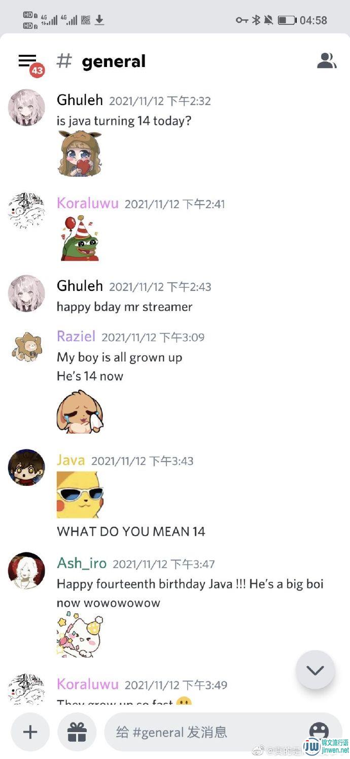Open Ghuleh's avatar on first message
Screen dimensions: 350x759
tap(26, 108)
